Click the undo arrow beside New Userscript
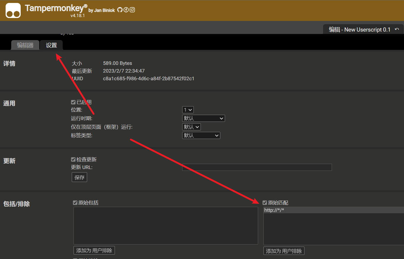 pos(397,29)
